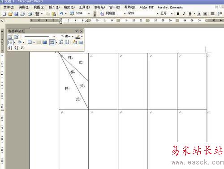
Task: Open the zoom 100% dropdown
Action: pyautogui.click(x=89, y=13)
